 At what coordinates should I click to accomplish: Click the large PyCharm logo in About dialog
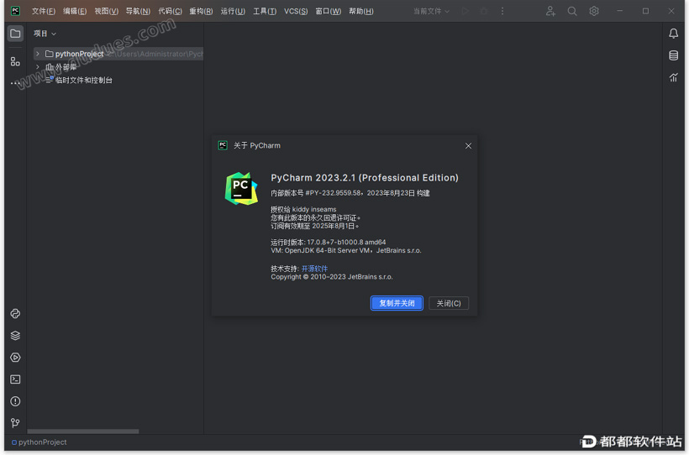click(241, 188)
